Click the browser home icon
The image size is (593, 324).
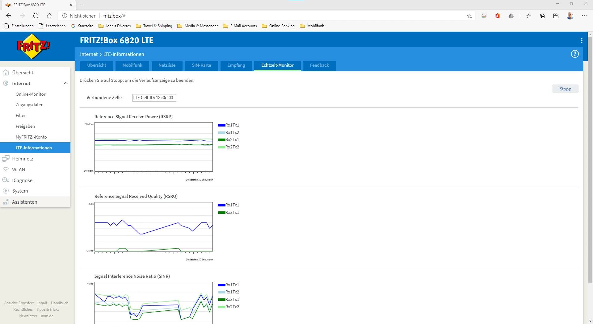tap(49, 16)
